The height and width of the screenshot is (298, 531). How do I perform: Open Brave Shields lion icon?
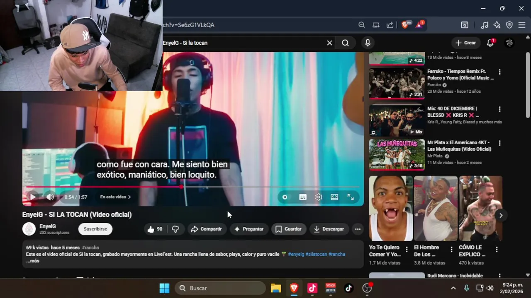[x=405, y=25]
